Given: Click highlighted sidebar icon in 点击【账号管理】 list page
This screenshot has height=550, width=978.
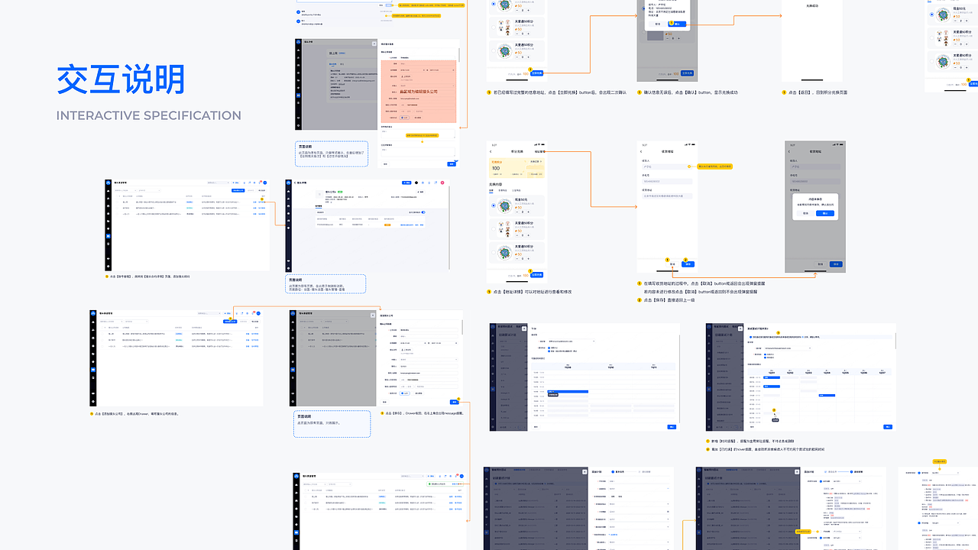Looking at the screenshot, I should (108, 236).
